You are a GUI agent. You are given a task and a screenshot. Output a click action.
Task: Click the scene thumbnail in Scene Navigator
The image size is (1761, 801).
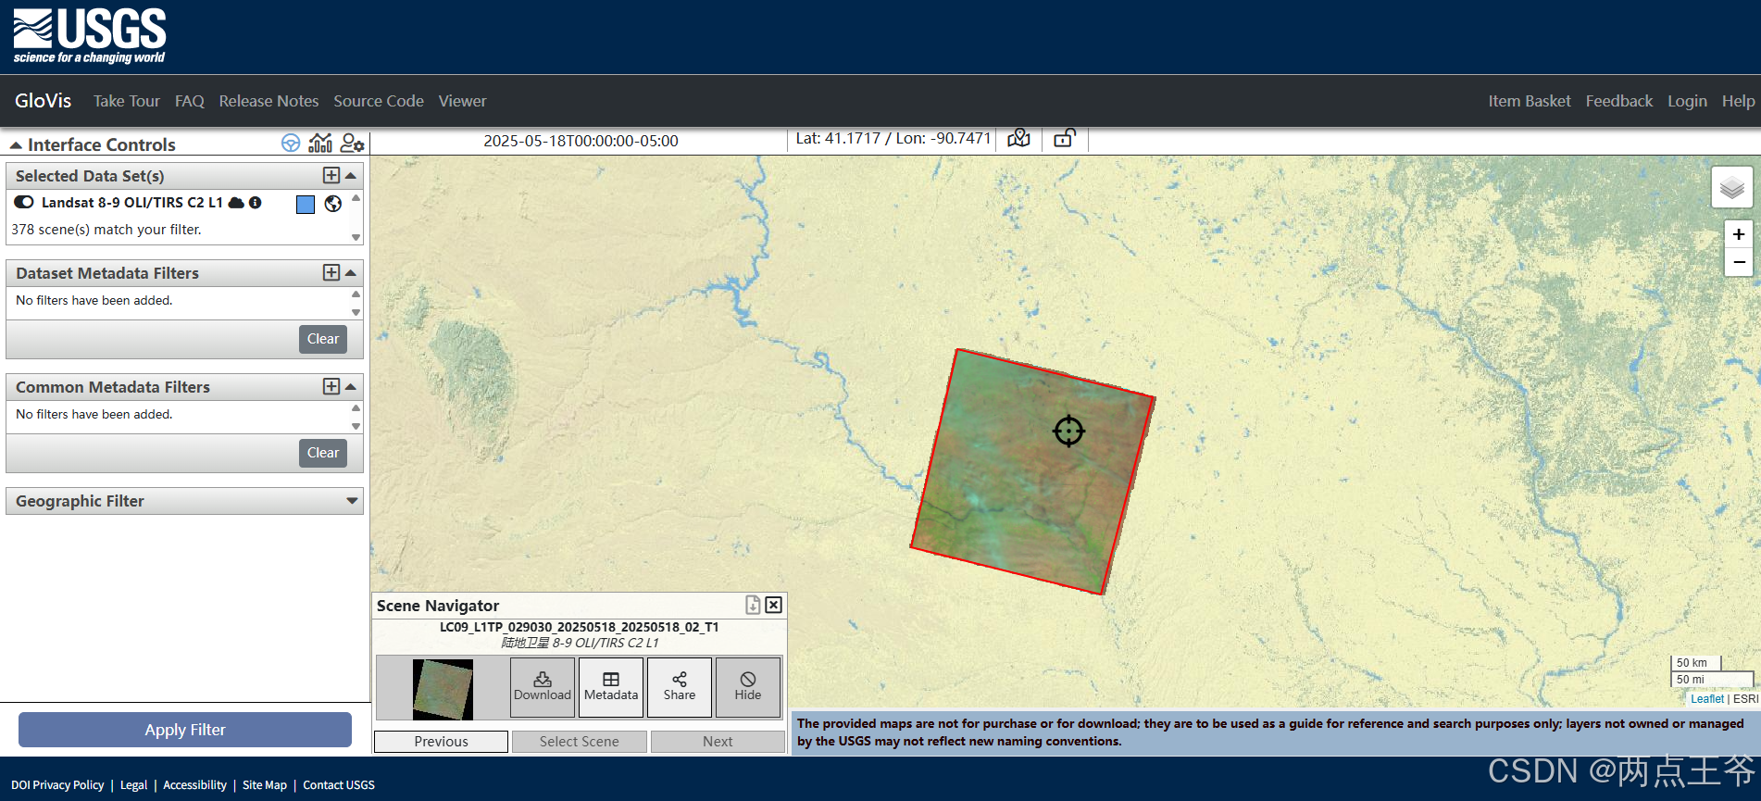pyautogui.click(x=443, y=689)
